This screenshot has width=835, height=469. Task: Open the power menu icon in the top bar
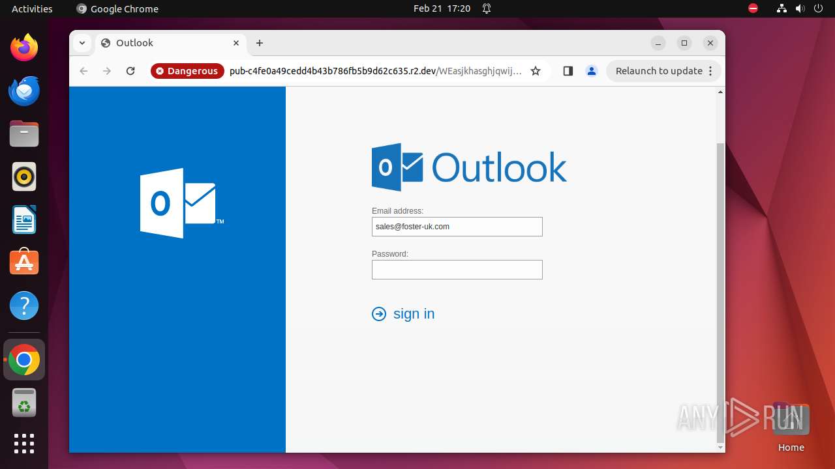click(x=818, y=8)
